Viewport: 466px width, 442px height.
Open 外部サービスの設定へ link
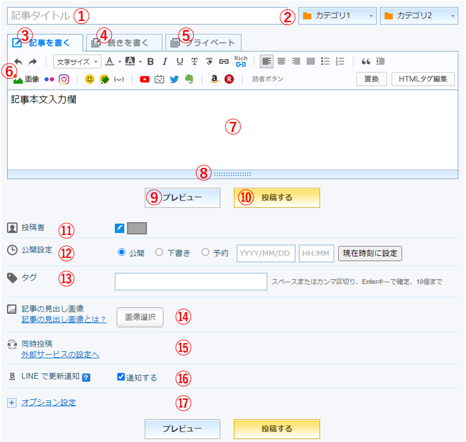tap(60, 354)
